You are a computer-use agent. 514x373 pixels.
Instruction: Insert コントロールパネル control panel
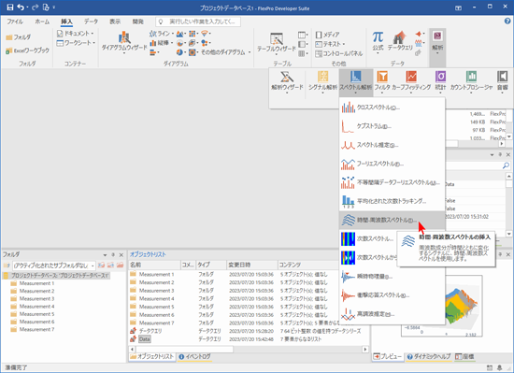coord(339,53)
